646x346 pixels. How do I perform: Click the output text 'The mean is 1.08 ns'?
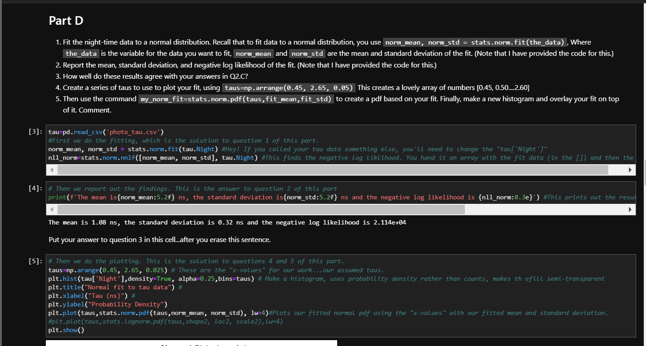pyautogui.click(x=227, y=222)
